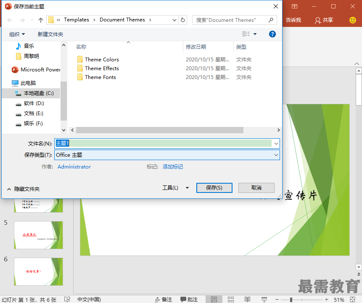Screen dimensions: 362x303
Task: Select 软件 (D:) drive
Action: (x=30, y=103)
